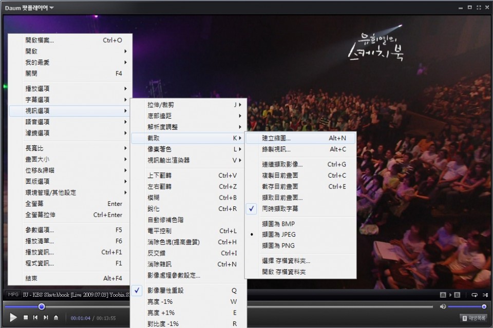Stop the current video
This screenshot has height=328, width=493.
(26, 317)
